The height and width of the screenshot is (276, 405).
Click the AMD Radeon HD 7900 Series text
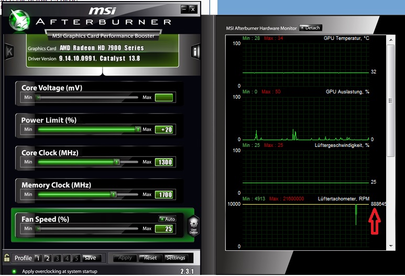[x=102, y=48]
